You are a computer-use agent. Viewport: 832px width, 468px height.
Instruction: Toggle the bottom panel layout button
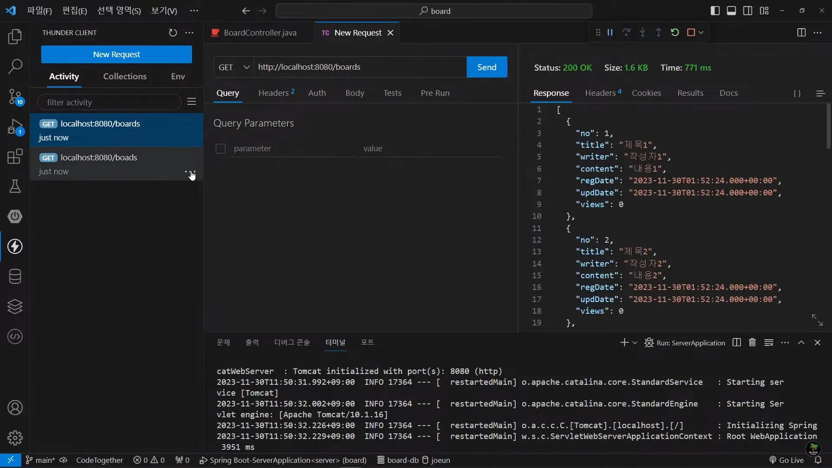(731, 11)
